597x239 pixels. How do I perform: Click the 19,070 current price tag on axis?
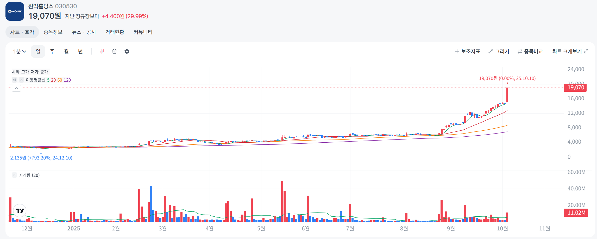tap(575, 88)
